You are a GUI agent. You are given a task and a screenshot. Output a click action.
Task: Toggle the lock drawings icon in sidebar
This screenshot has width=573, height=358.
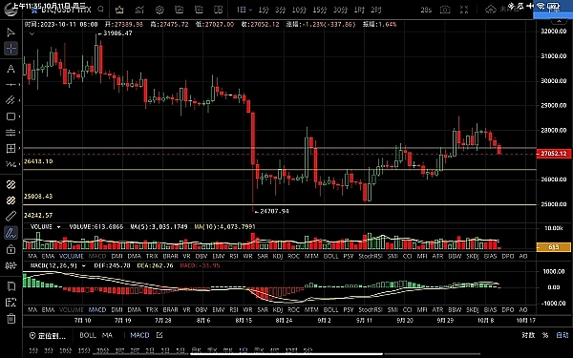pos(11,250)
